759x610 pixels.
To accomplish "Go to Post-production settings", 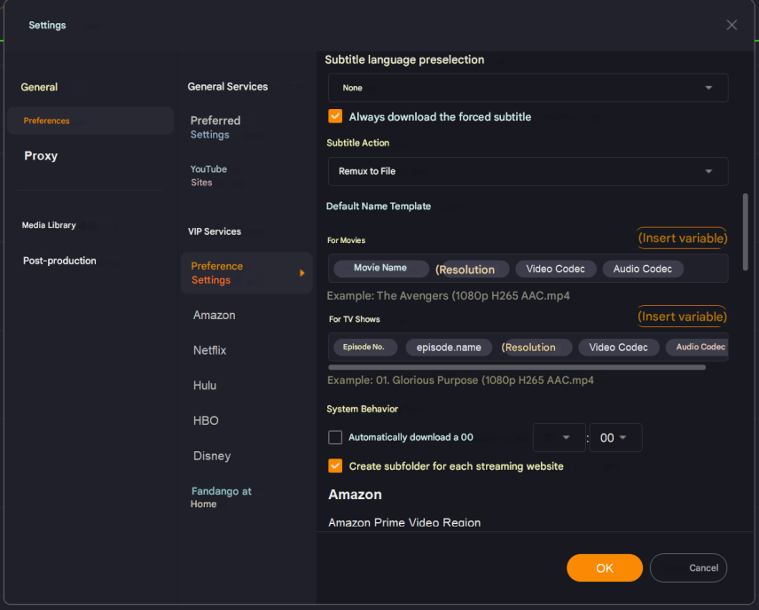I will pyautogui.click(x=59, y=261).
